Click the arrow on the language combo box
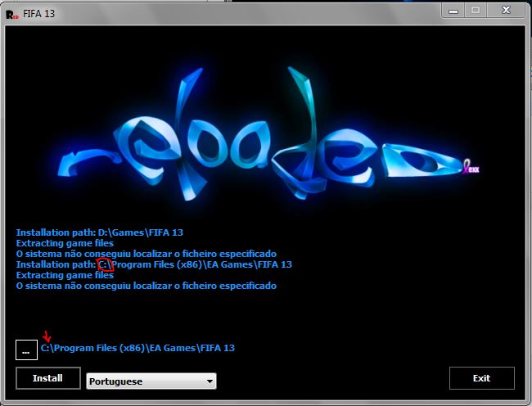 pos(210,381)
